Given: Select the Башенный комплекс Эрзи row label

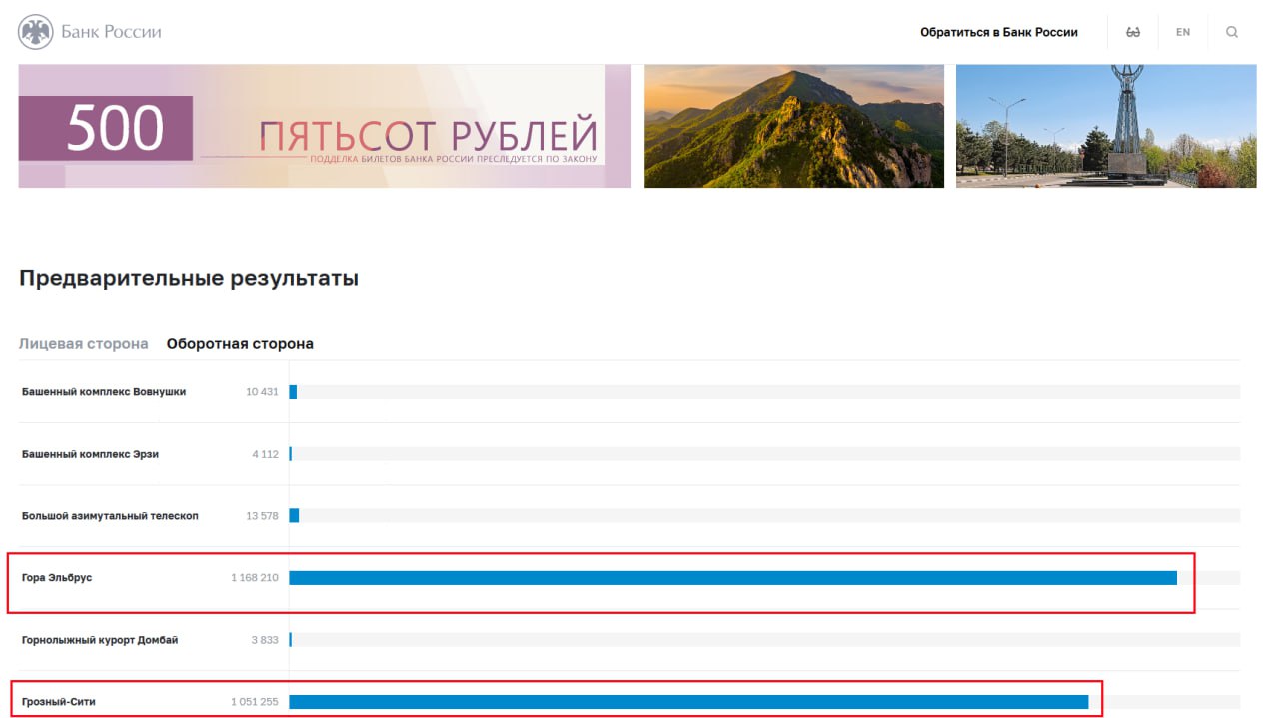Looking at the screenshot, I should click(x=90, y=454).
